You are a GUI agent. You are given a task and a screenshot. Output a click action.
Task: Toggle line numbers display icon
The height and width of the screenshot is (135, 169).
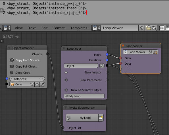pos(162,28)
